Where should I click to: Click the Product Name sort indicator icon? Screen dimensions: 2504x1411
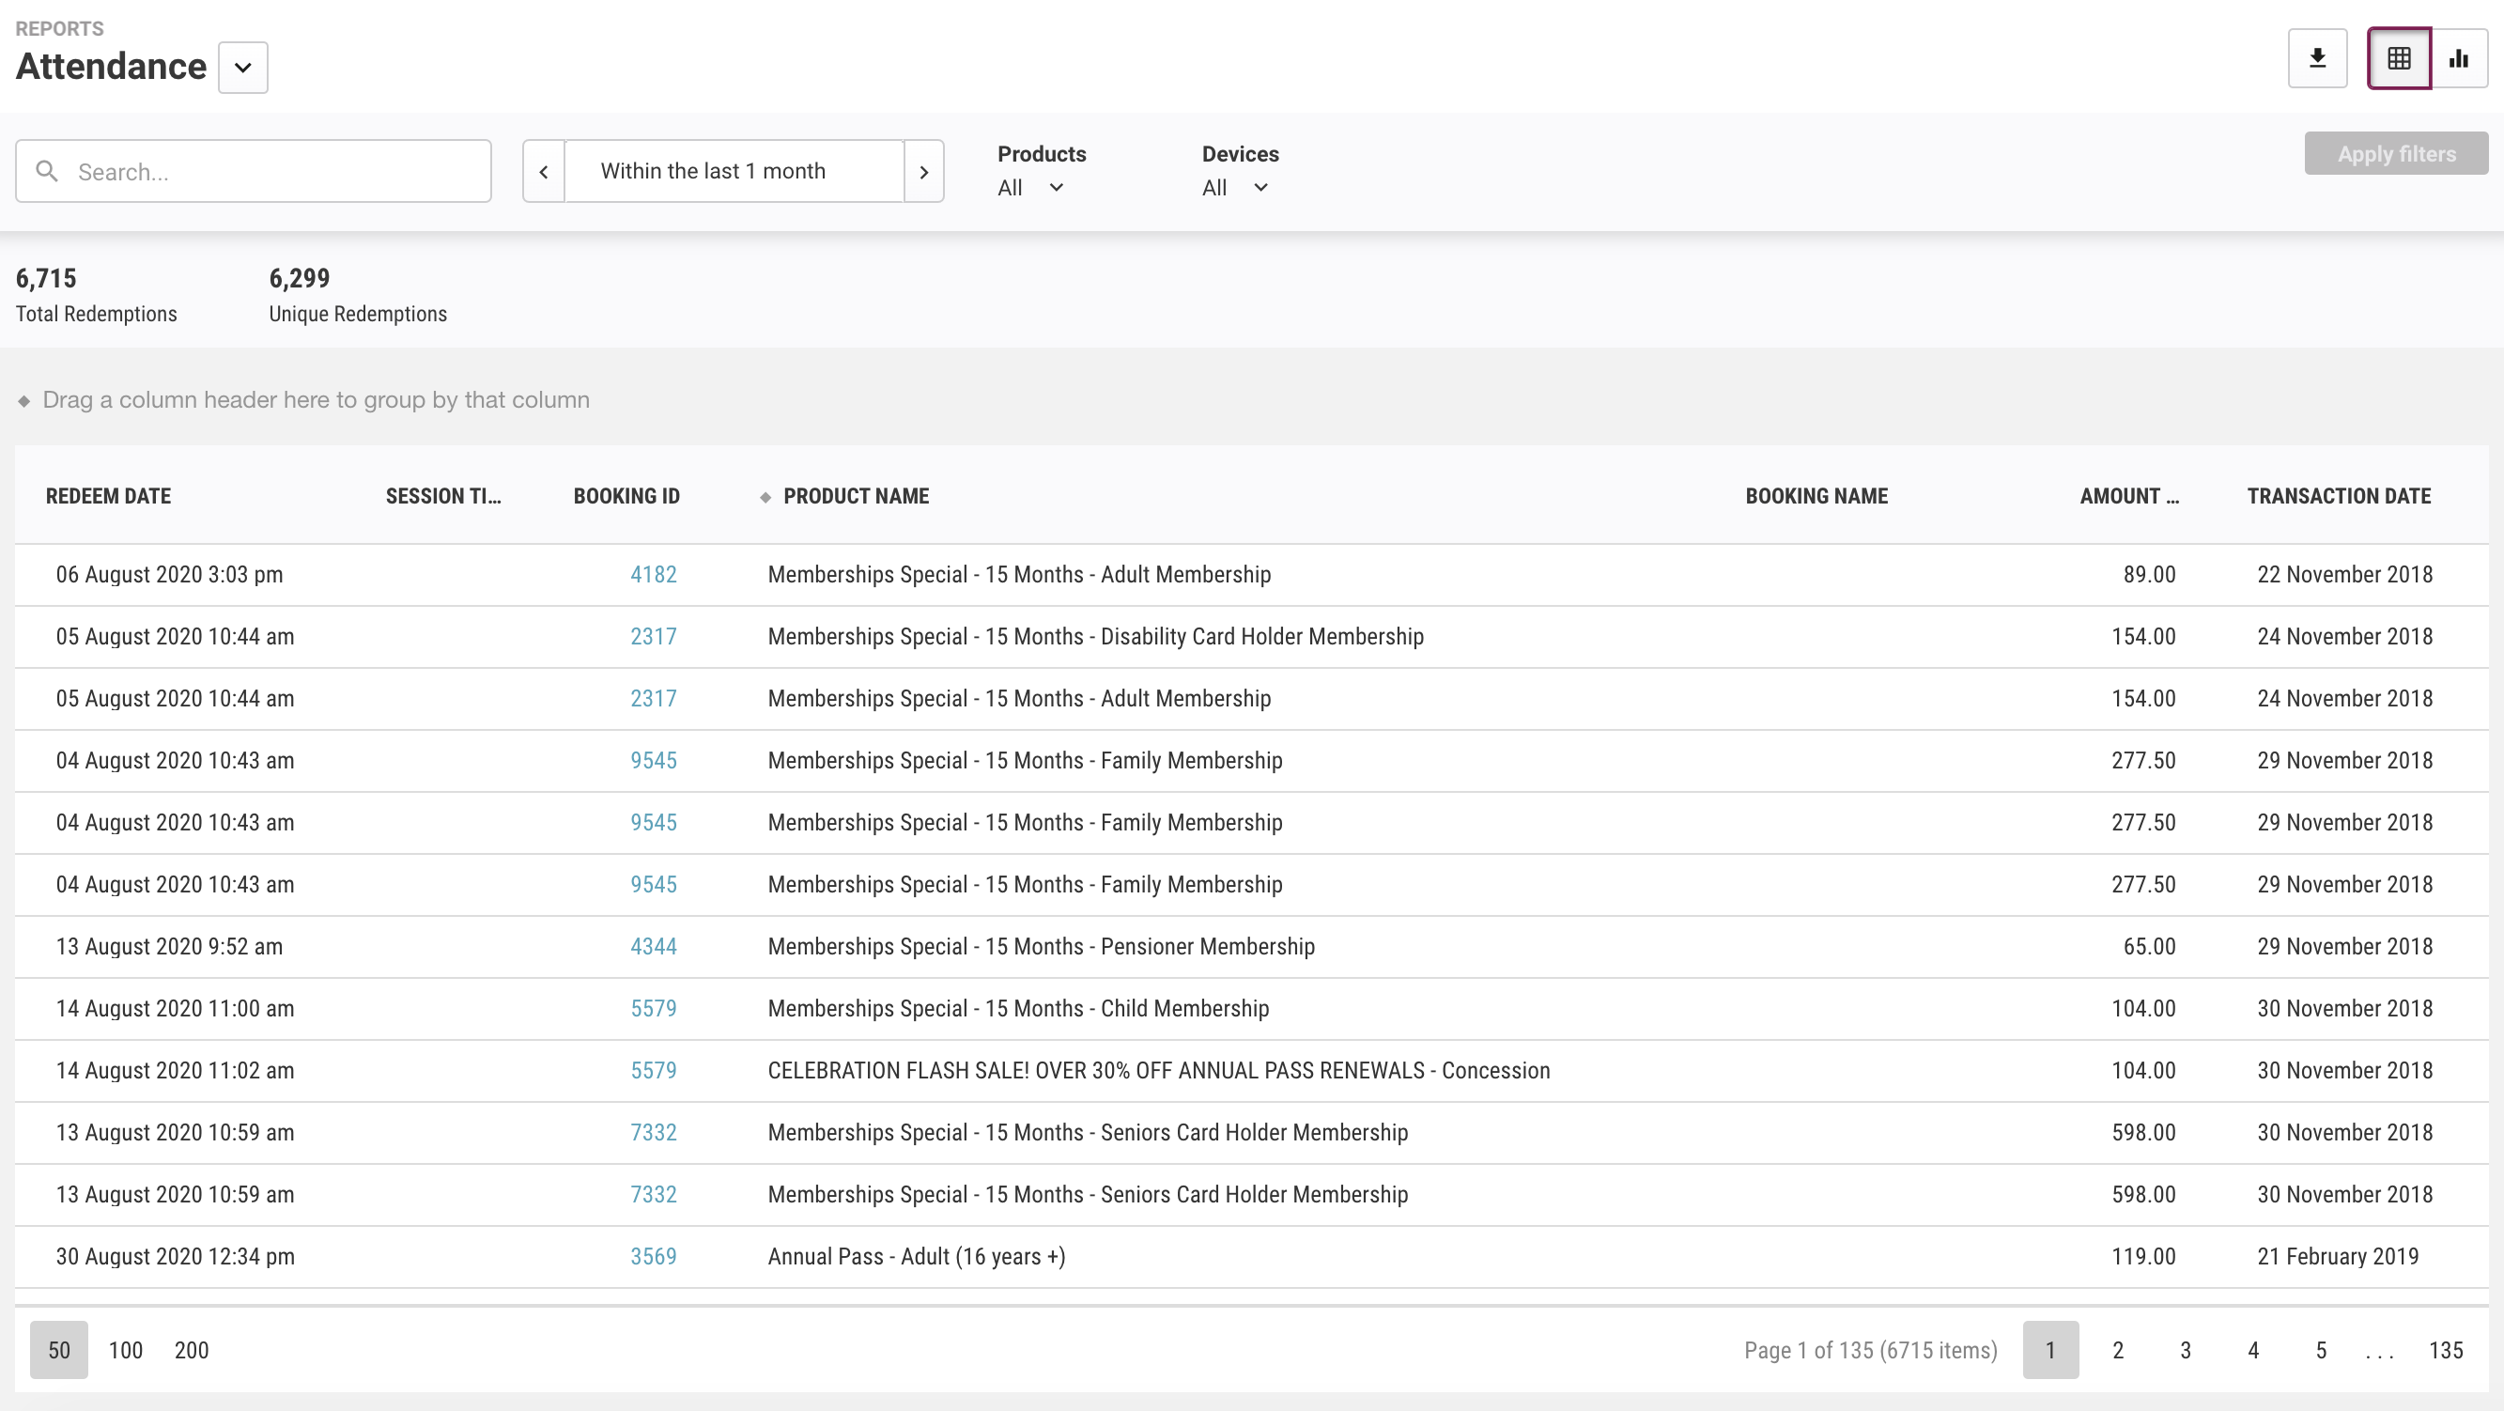[765, 497]
